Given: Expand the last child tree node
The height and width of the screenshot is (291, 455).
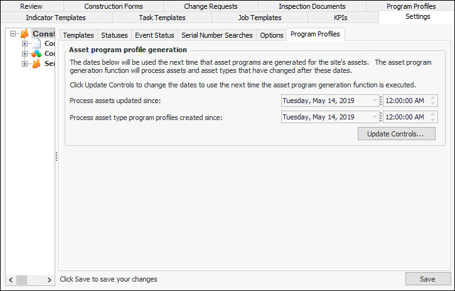Looking at the screenshot, I should [24, 63].
